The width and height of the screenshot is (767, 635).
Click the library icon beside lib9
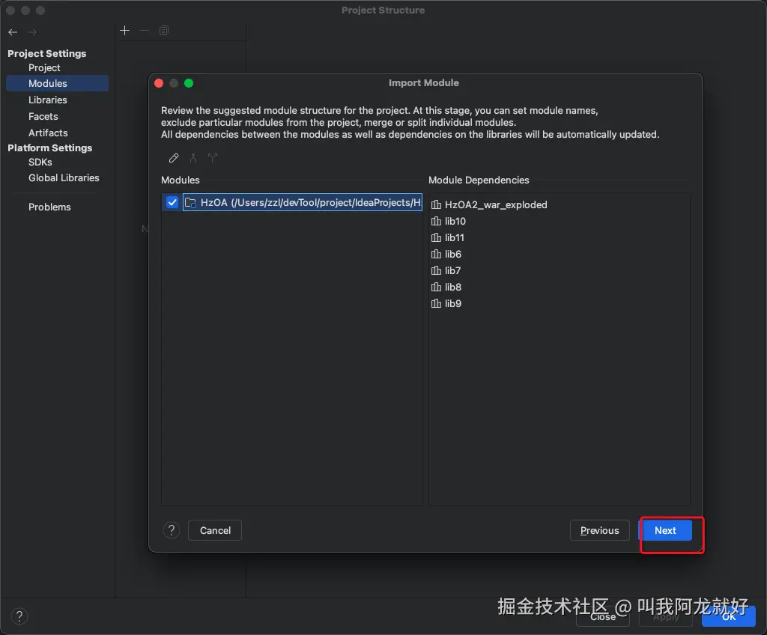tap(436, 303)
